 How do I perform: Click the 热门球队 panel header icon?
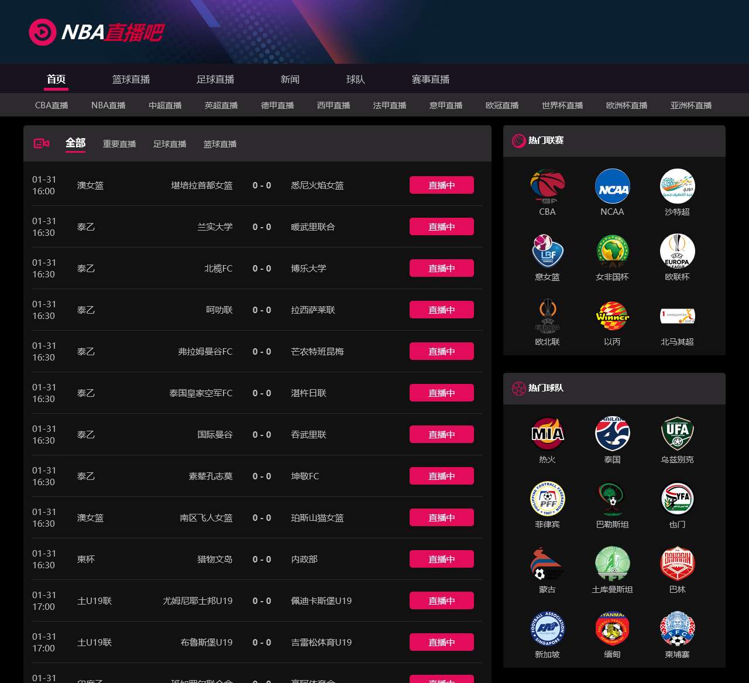click(517, 387)
